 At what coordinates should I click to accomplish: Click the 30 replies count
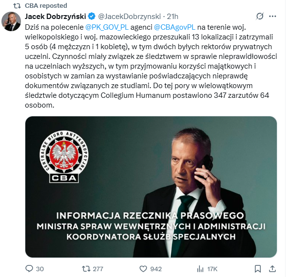tap(40, 269)
